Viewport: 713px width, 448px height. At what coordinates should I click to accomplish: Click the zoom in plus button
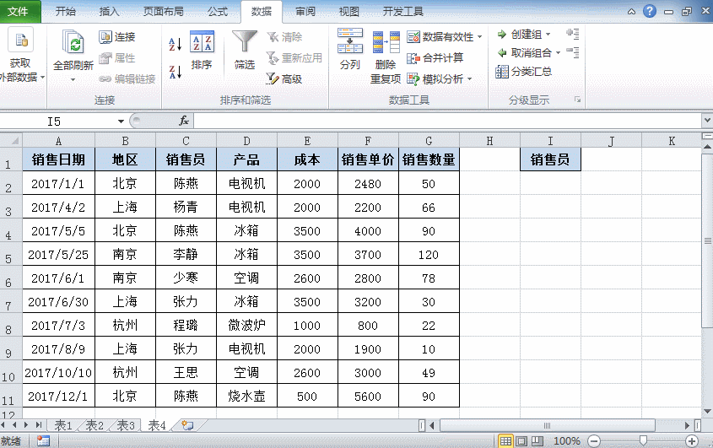(x=692, y=440)
